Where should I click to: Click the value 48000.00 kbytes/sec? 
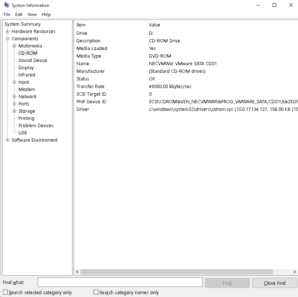[x=170, y=87]
